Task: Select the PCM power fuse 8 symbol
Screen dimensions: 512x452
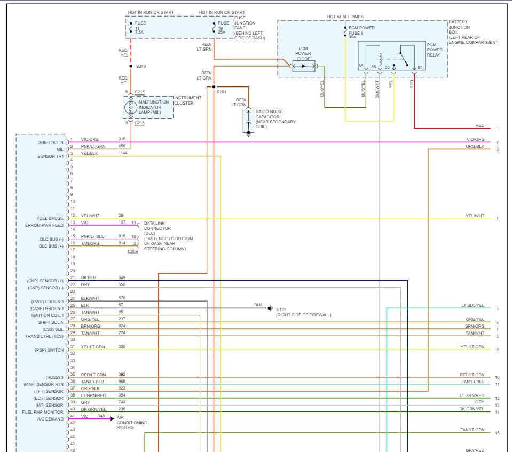Action: [x=345, y=32]
